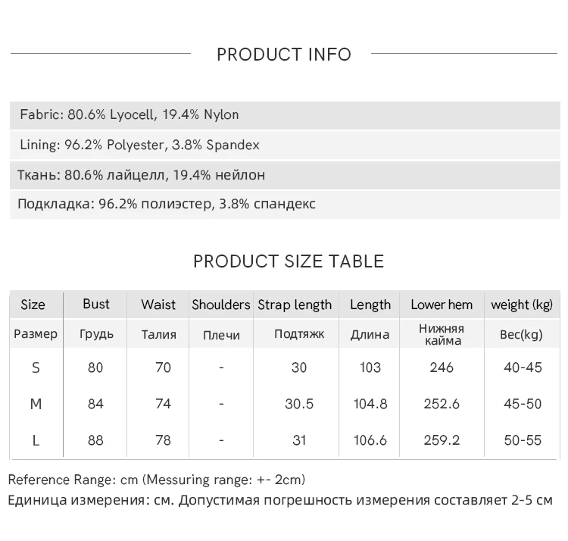This screenshot has height=541, width=568.
Task: Click the Waist column header
Action: tap(158, 305)
